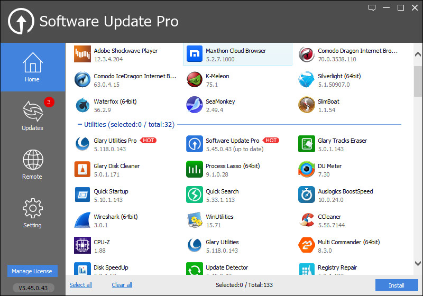Click the DU Meter icon
The image size is (423, 296).
[x=307, y=169]
